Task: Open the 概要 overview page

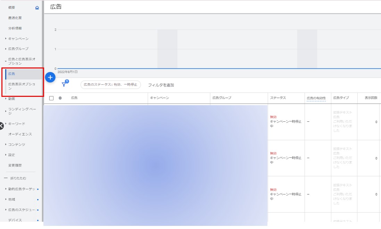Action: [12, 8]
